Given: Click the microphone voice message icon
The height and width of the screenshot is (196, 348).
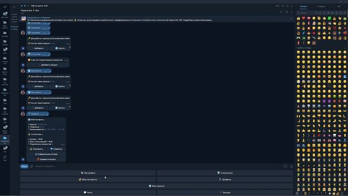Looking at the screenshot, I should (291, 166).
